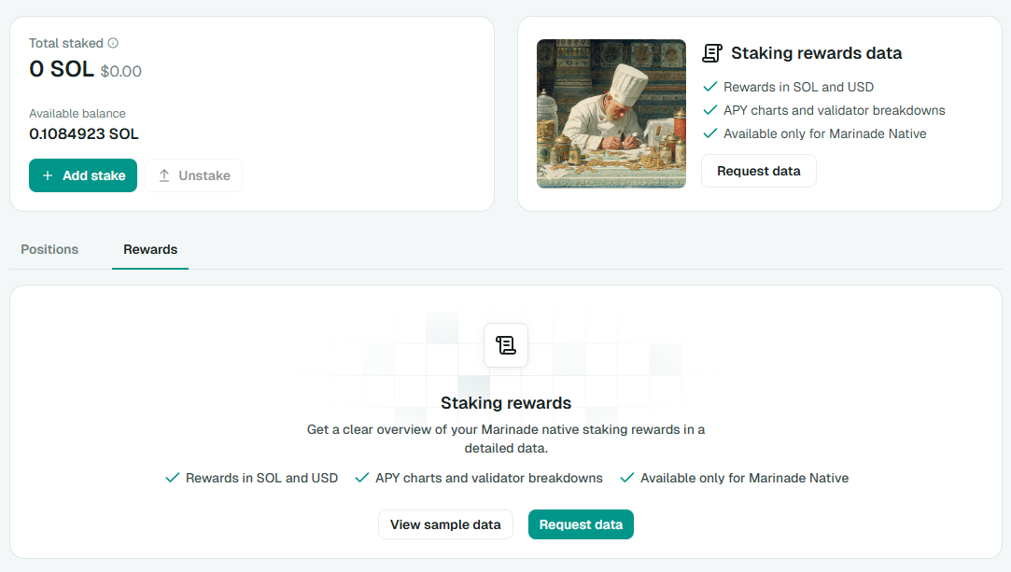Click the plus icon on Add stake
Image resolution: width=1011 pixels, height=572 pixels.
tap(48, 175)
